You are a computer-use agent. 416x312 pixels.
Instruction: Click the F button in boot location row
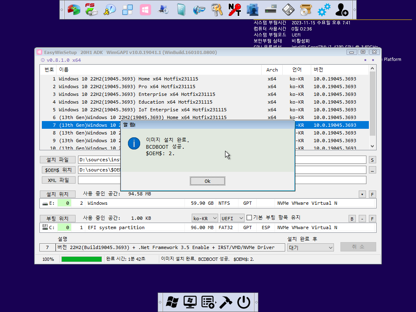pyautogui.click(x=372, y=219)
